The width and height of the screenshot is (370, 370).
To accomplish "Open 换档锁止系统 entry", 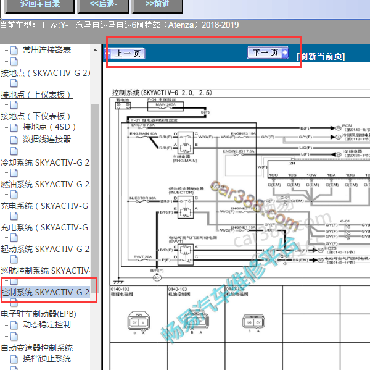I will (x=47, y=358).
